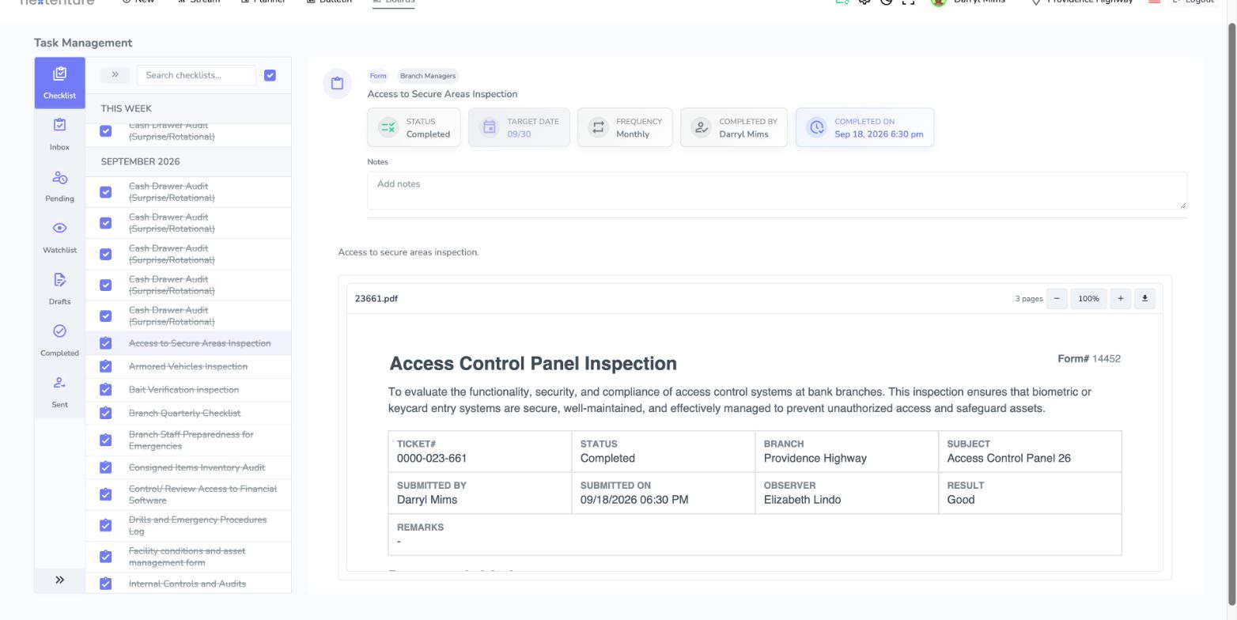Click the Completed On clock icon
This screenshot has height=620, width=1237.
click(816, 127)
